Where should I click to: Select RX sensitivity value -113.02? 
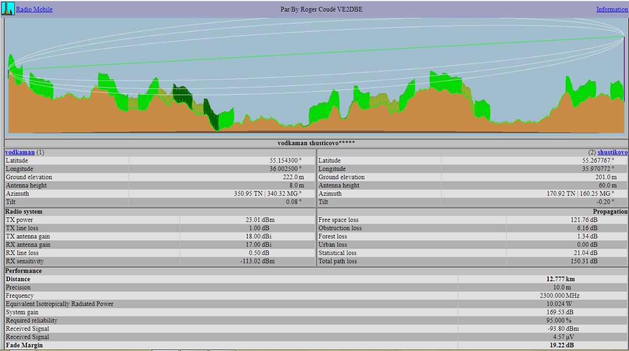pos(250,261)
